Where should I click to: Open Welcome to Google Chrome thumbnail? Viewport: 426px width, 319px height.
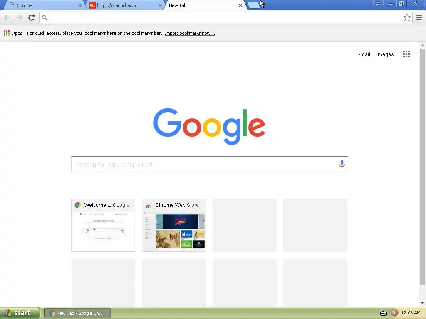[103, 225]
